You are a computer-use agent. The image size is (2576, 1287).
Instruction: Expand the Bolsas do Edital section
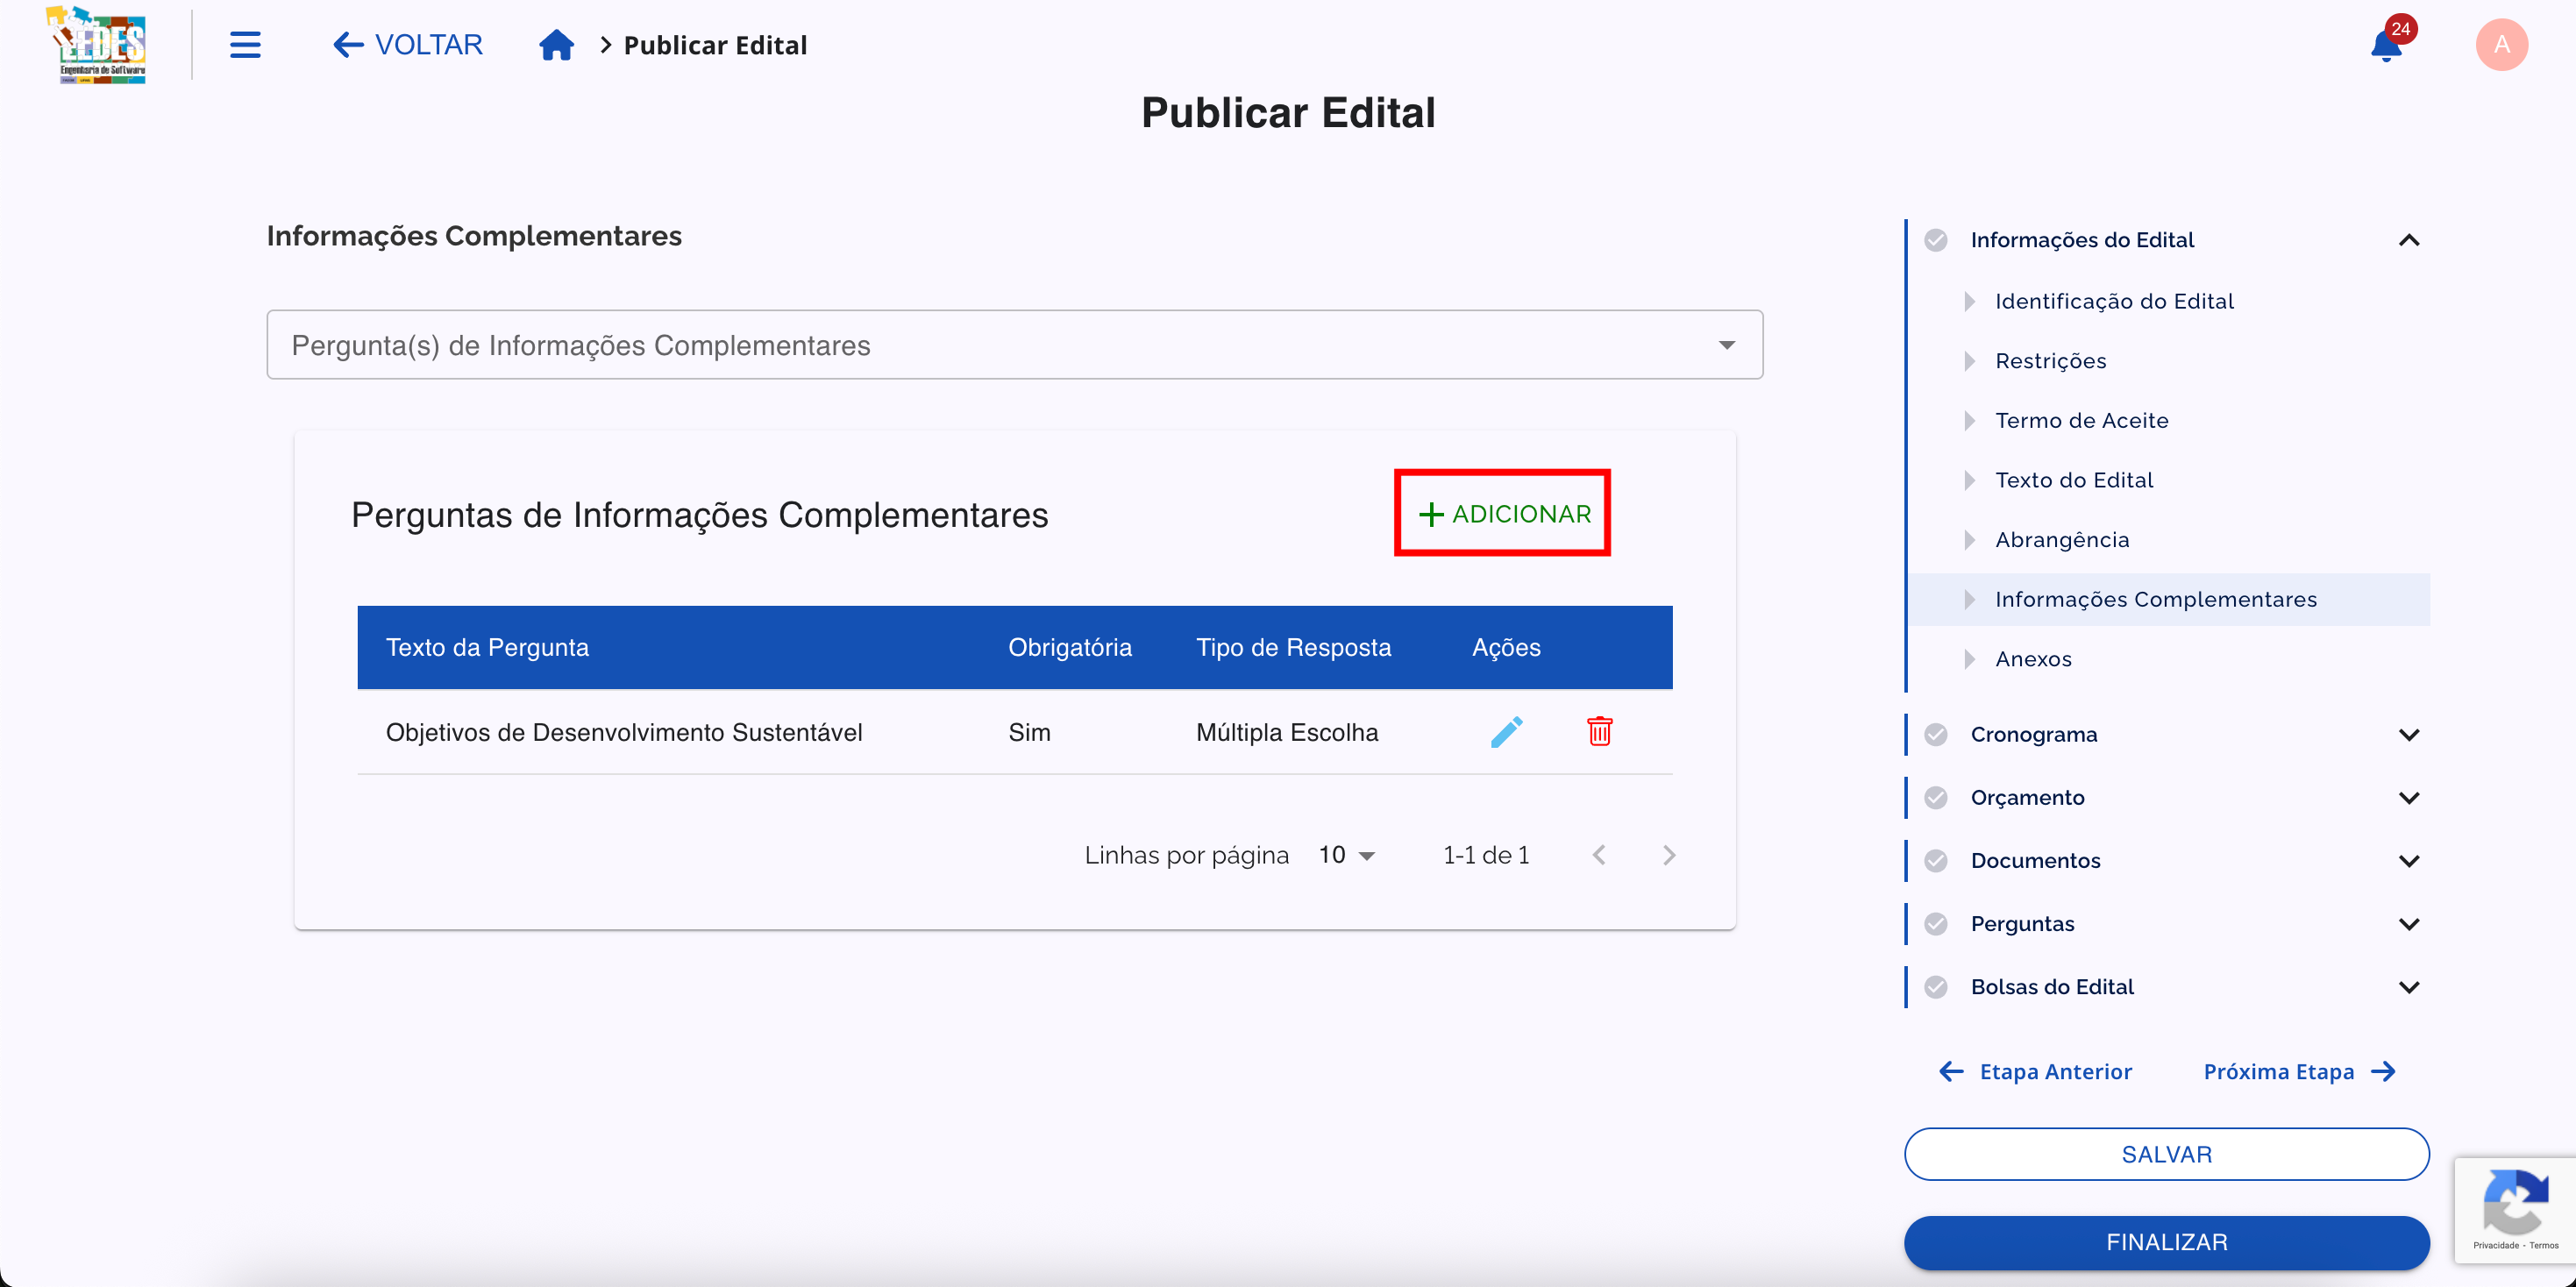[2409, 986]
